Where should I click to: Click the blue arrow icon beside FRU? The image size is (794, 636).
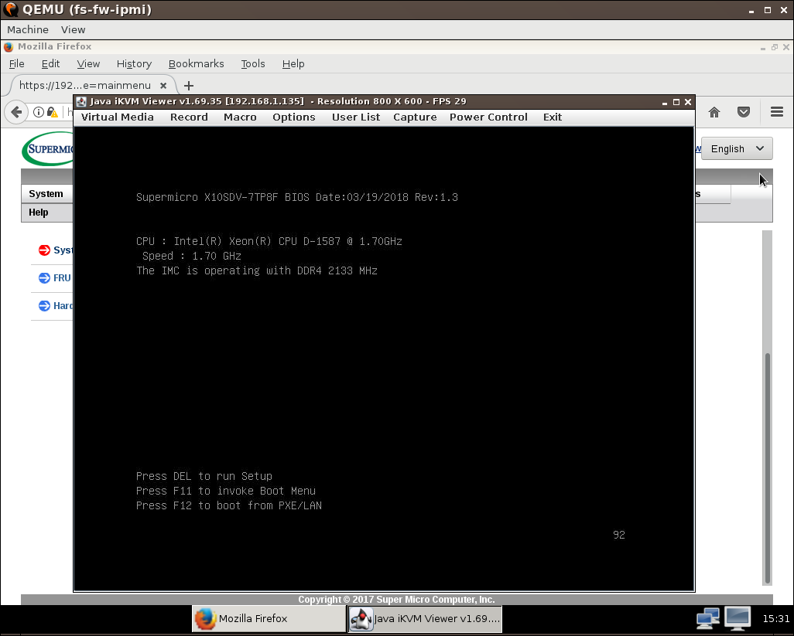[44, 278]
